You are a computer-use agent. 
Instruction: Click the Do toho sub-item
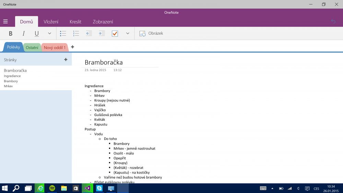(x=110, y=139)
